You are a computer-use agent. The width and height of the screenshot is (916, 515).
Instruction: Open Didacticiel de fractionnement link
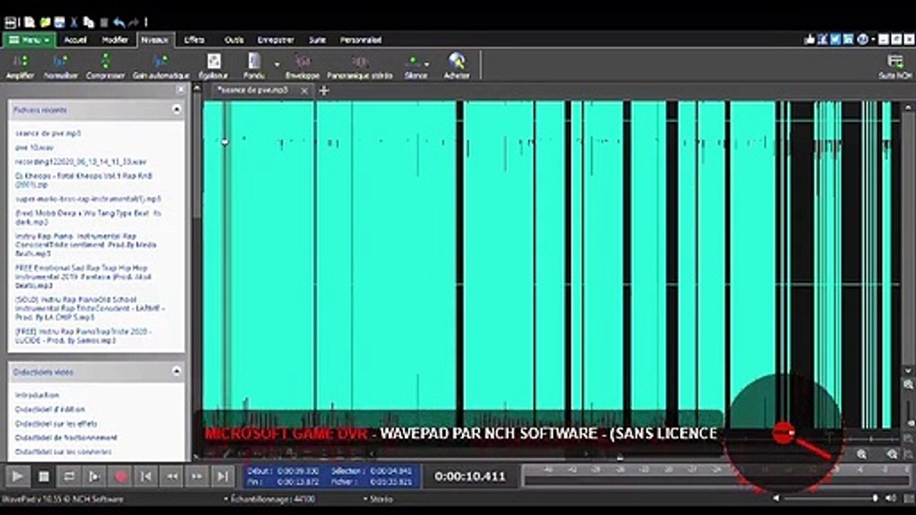(66, 437)
